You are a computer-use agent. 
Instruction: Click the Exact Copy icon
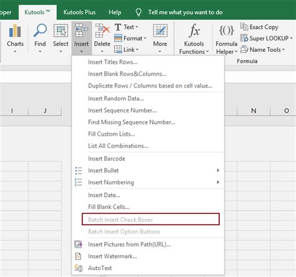point(244,27)
